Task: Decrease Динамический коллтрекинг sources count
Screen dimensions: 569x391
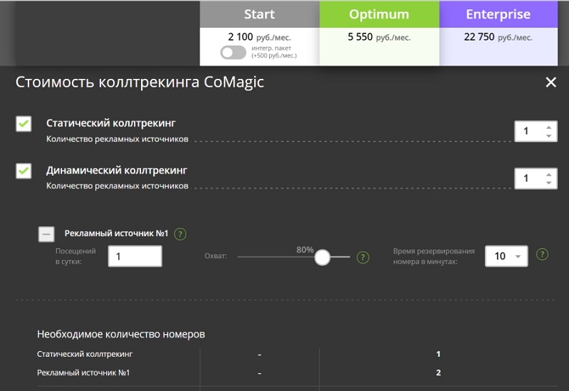Action: pyautogui.click(x=548, y=183)
